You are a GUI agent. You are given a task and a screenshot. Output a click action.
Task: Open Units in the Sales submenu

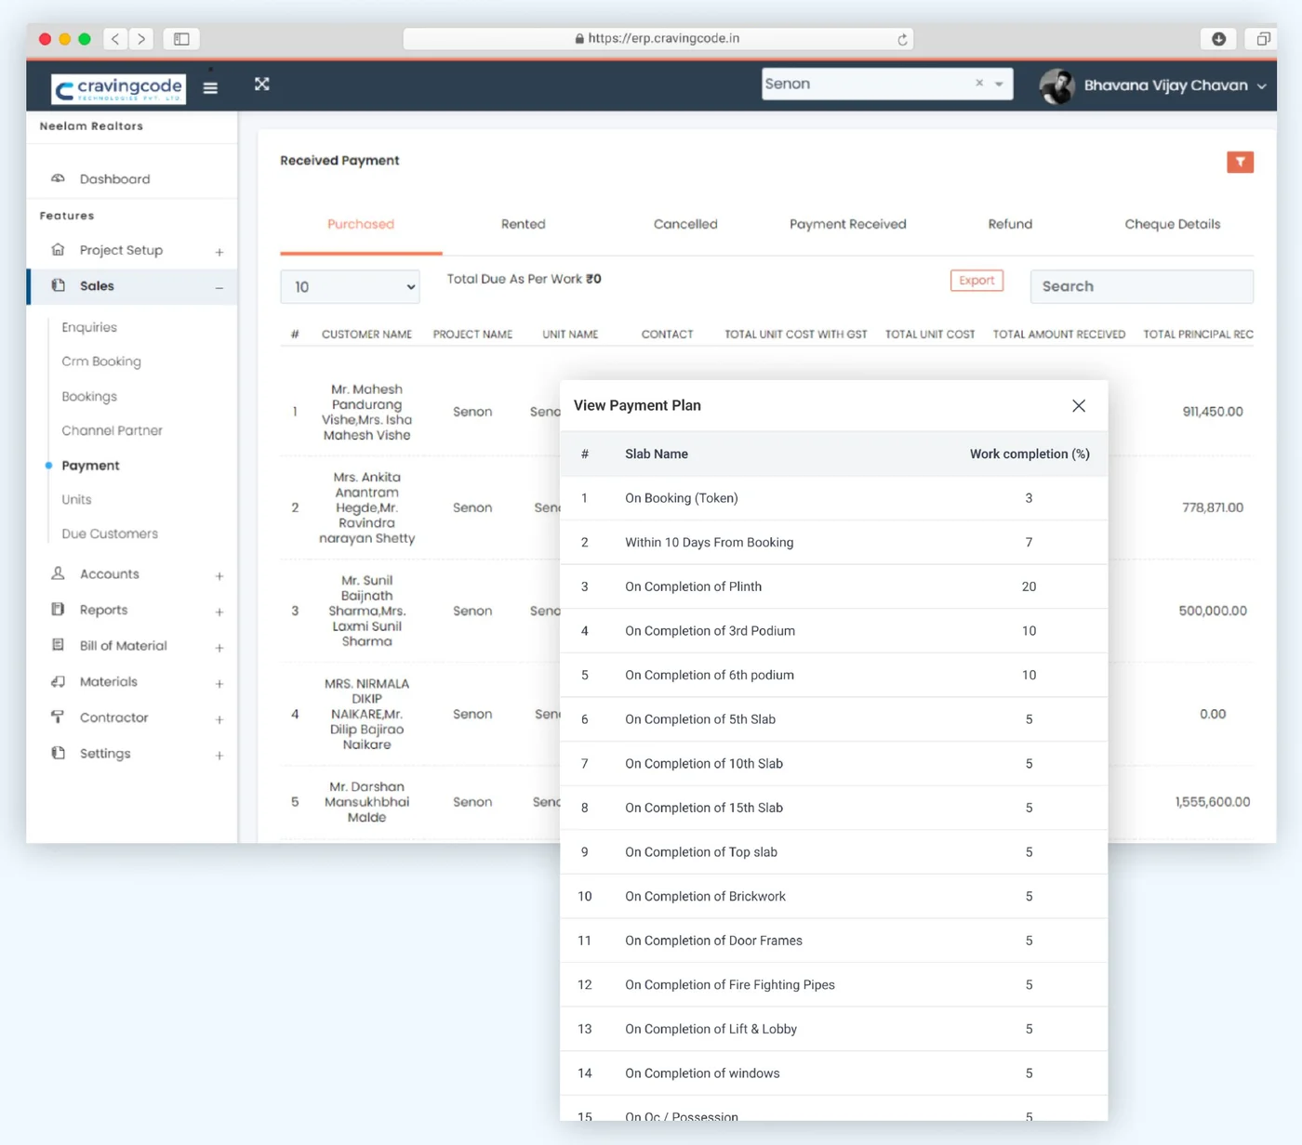76,499
